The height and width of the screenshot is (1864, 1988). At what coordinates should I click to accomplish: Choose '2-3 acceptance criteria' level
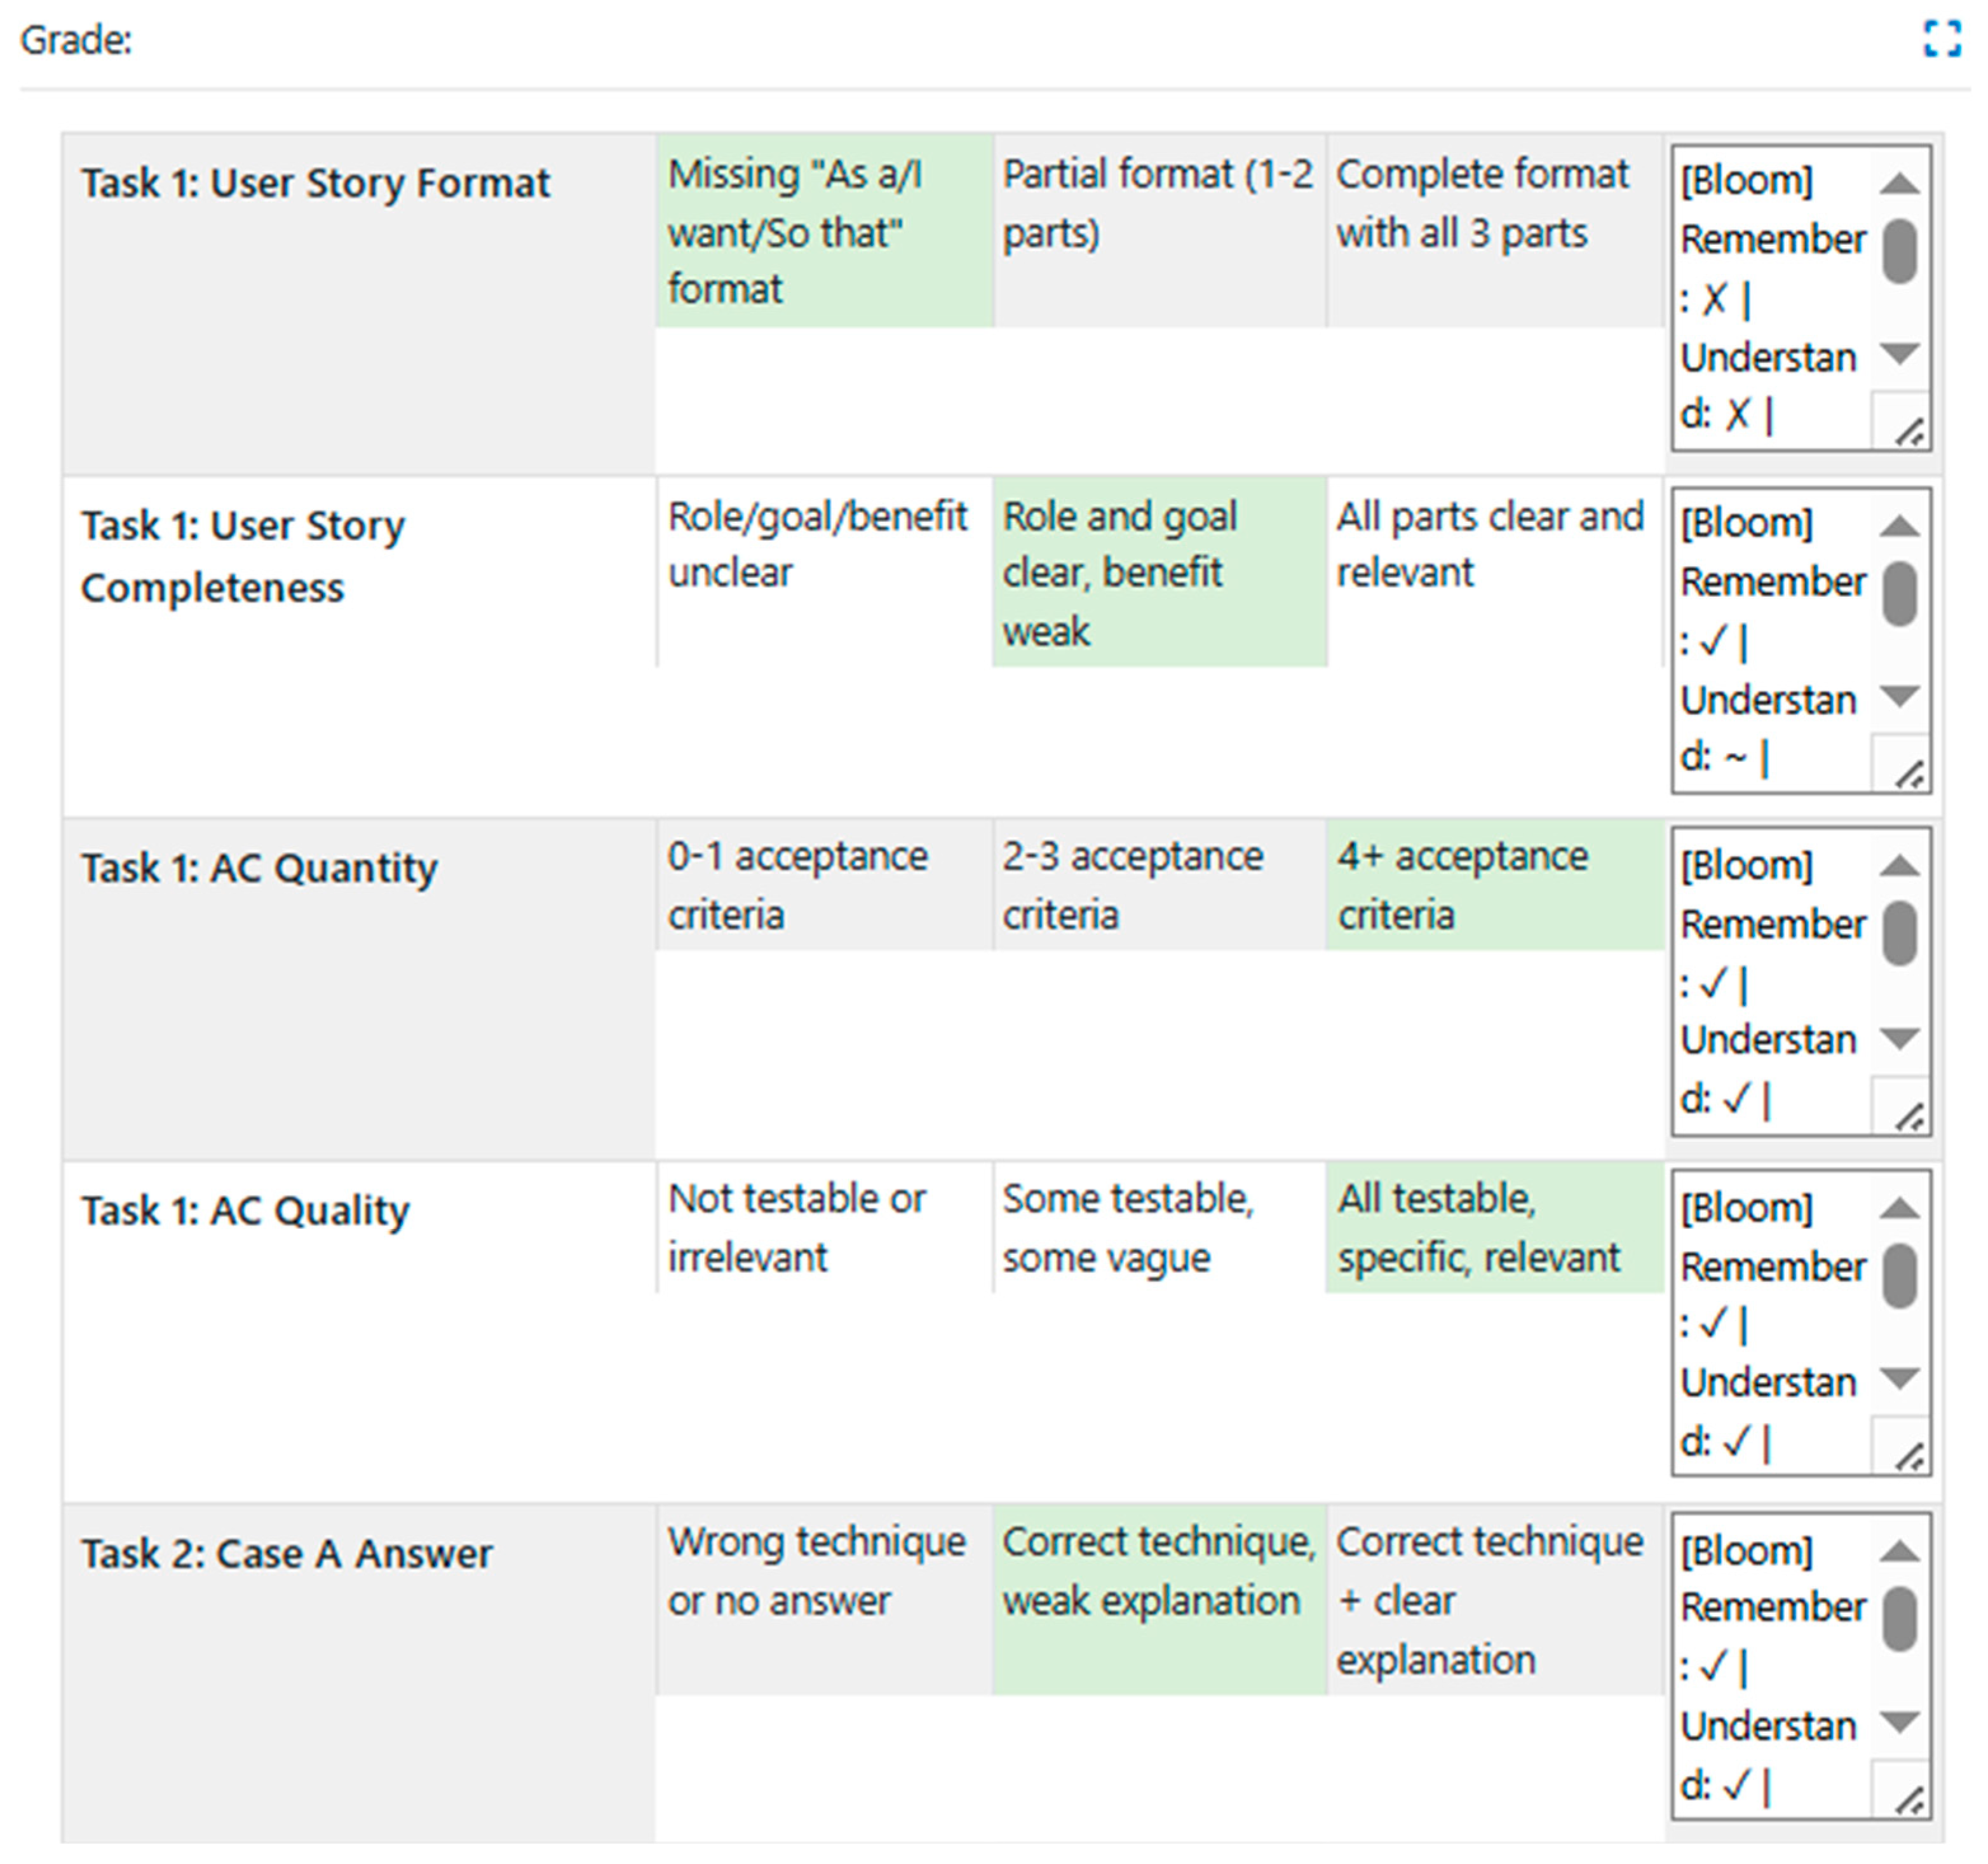coord(1158,885)
